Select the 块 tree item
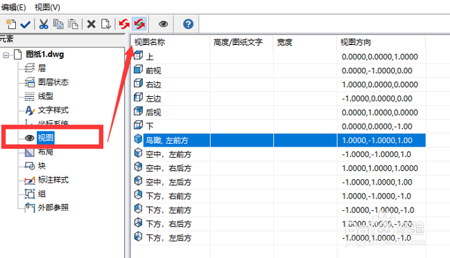 coord(42,166)
